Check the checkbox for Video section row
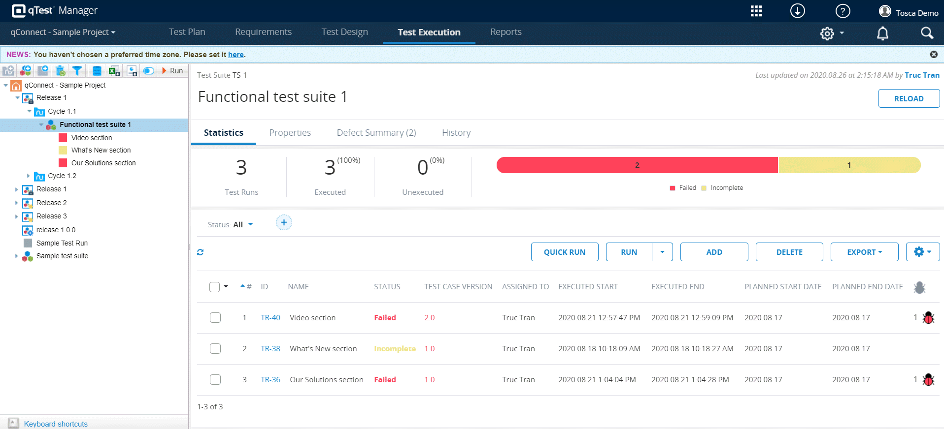The height and width of the screenshot is (429, 944). pyautogui.click(x=215, y=318)
